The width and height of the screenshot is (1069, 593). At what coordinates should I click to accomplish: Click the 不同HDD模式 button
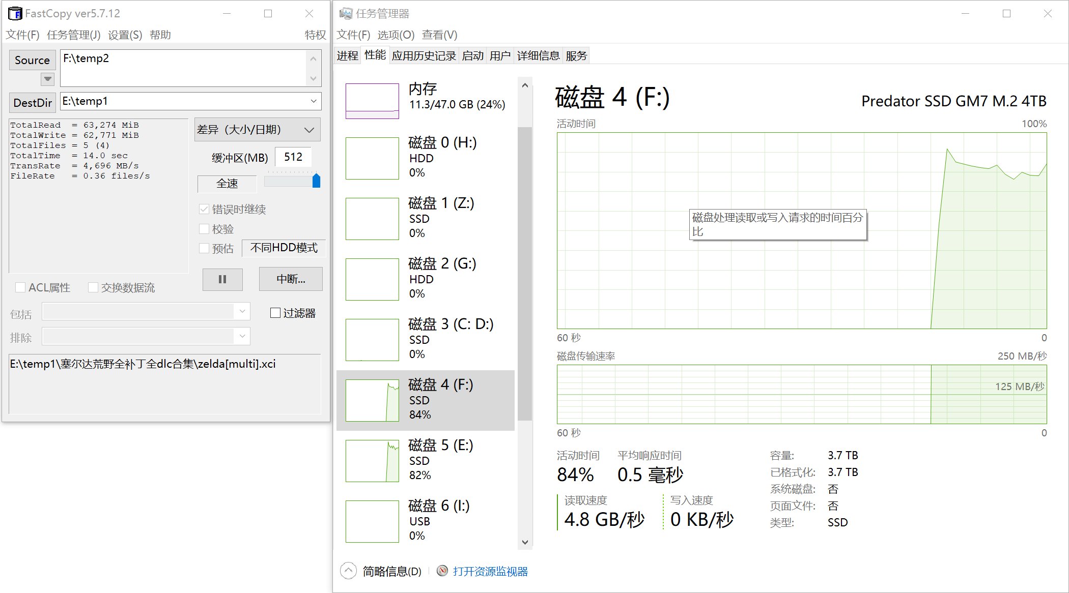tap(284, 248)
